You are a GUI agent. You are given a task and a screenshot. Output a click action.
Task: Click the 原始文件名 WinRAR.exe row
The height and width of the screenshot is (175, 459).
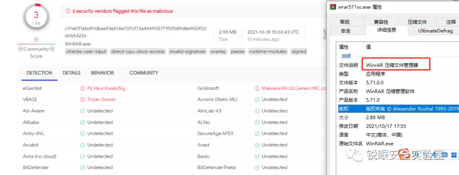398,144
